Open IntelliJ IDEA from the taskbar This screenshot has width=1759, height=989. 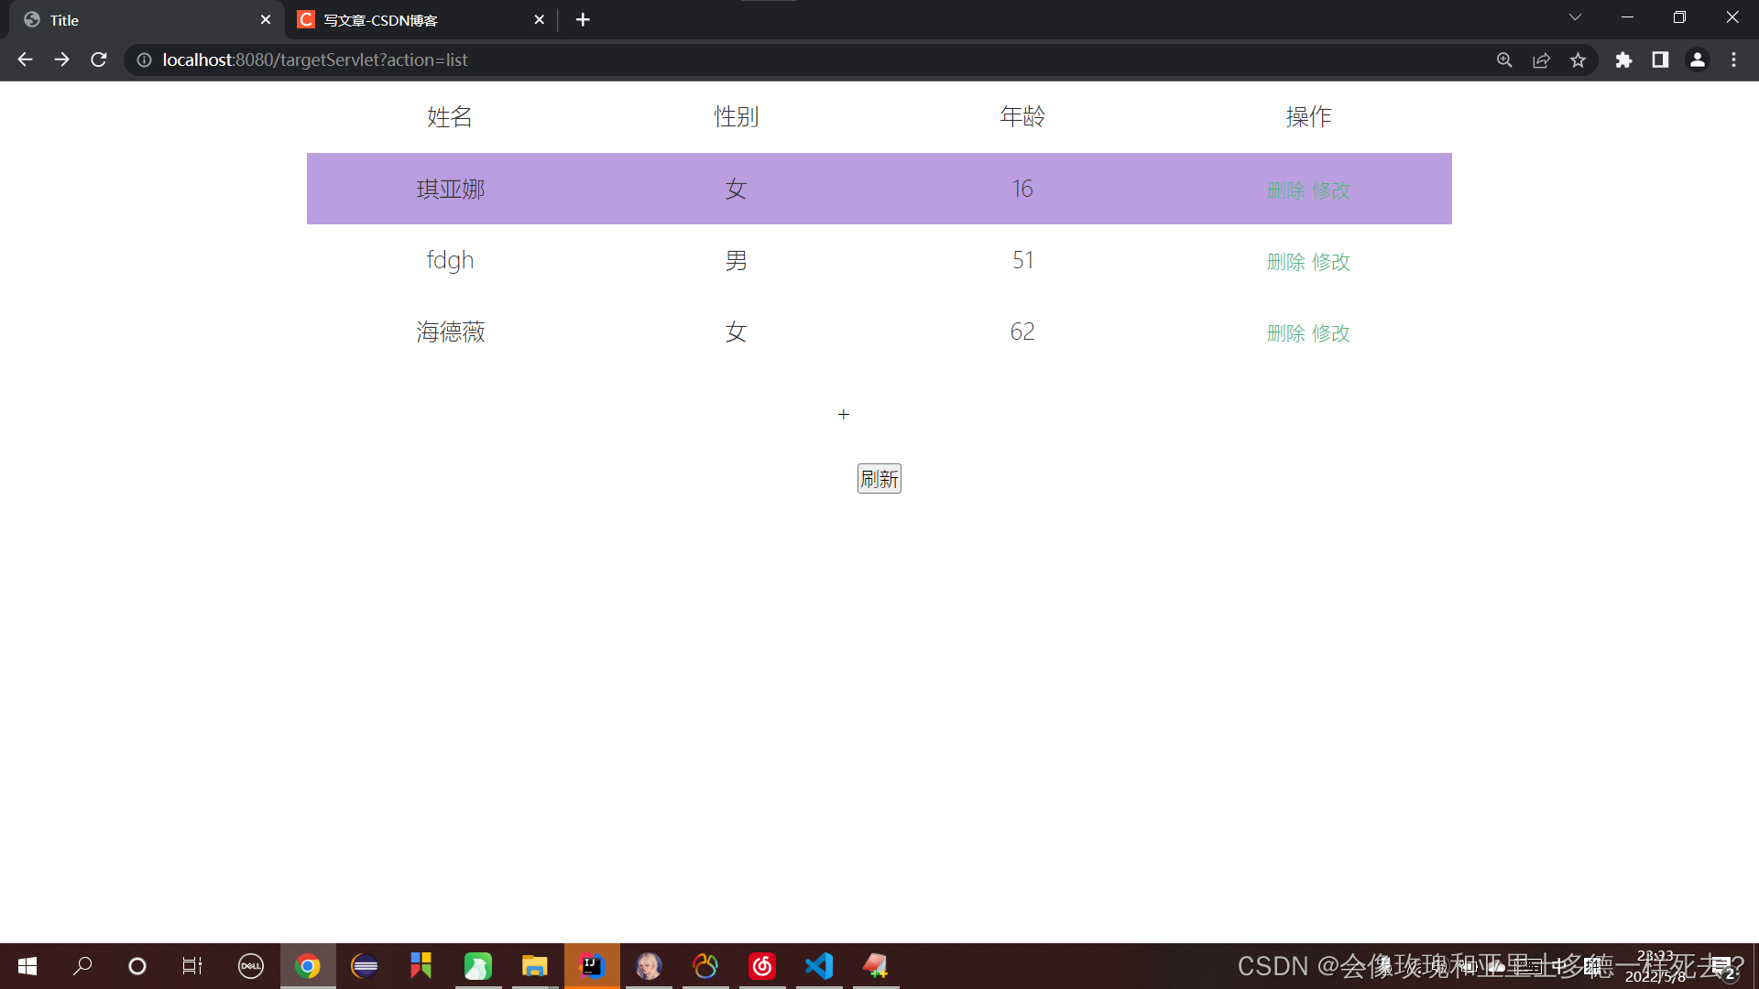[x=592, y=966]
